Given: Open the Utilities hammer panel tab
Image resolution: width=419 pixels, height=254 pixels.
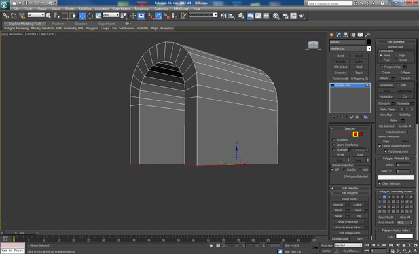Looking at the screenshot, I should tap(367, 35).
